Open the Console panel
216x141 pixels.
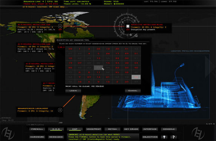169,129
